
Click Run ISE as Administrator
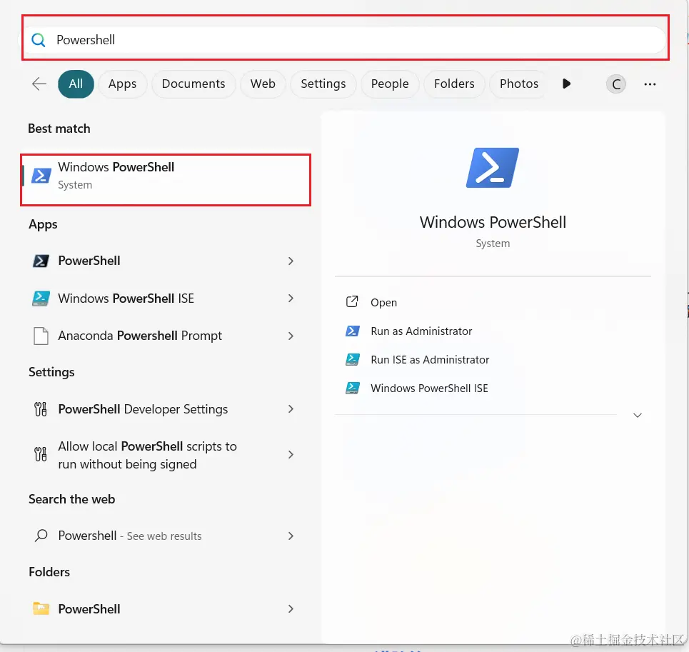[429, 360]
